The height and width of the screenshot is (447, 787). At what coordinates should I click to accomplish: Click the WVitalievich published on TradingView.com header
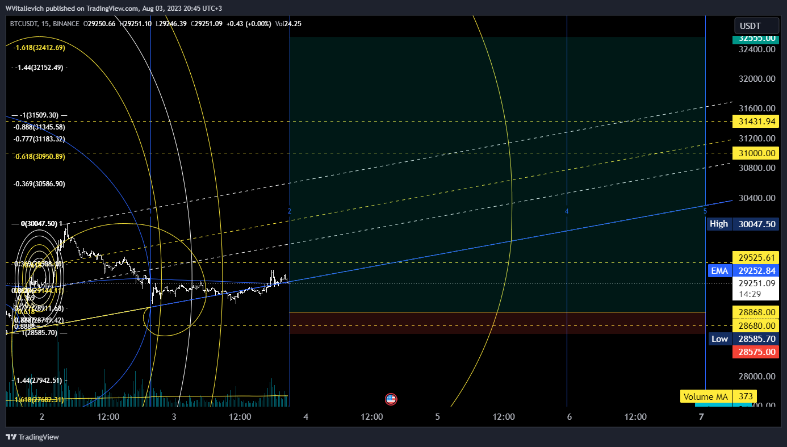115,9
